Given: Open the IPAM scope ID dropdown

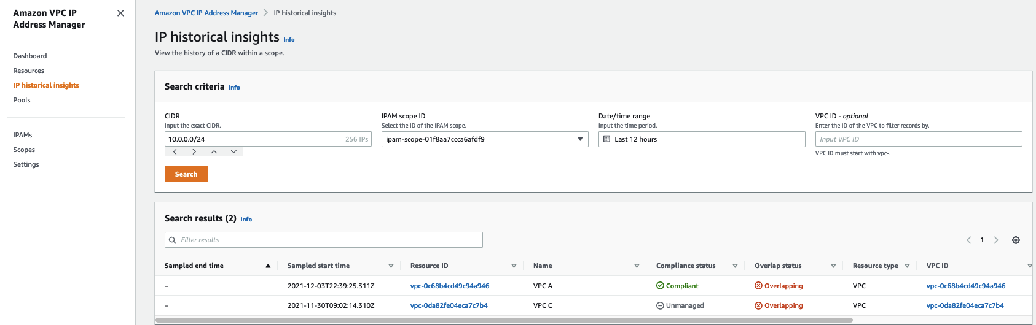Looking at the screenshot, I should (485, 139).
